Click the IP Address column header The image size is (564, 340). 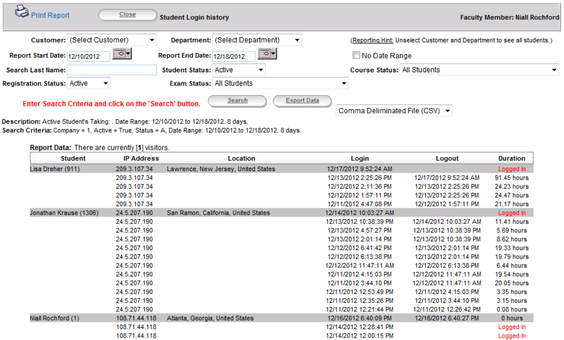click(x=141, y=158)
